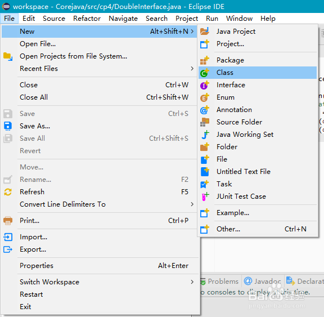Choose Refresh label in File menu
The image size is (324, 317).
click(x=32, y=192)
